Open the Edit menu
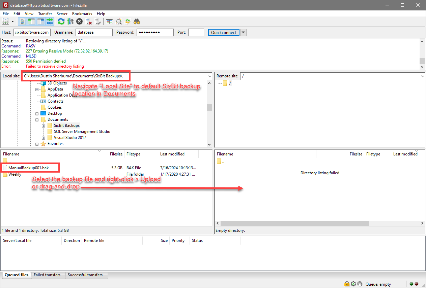Screen dimensions: 426x288 17,14
